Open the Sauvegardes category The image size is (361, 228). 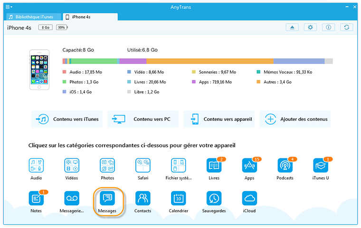(x=214, y=198)
